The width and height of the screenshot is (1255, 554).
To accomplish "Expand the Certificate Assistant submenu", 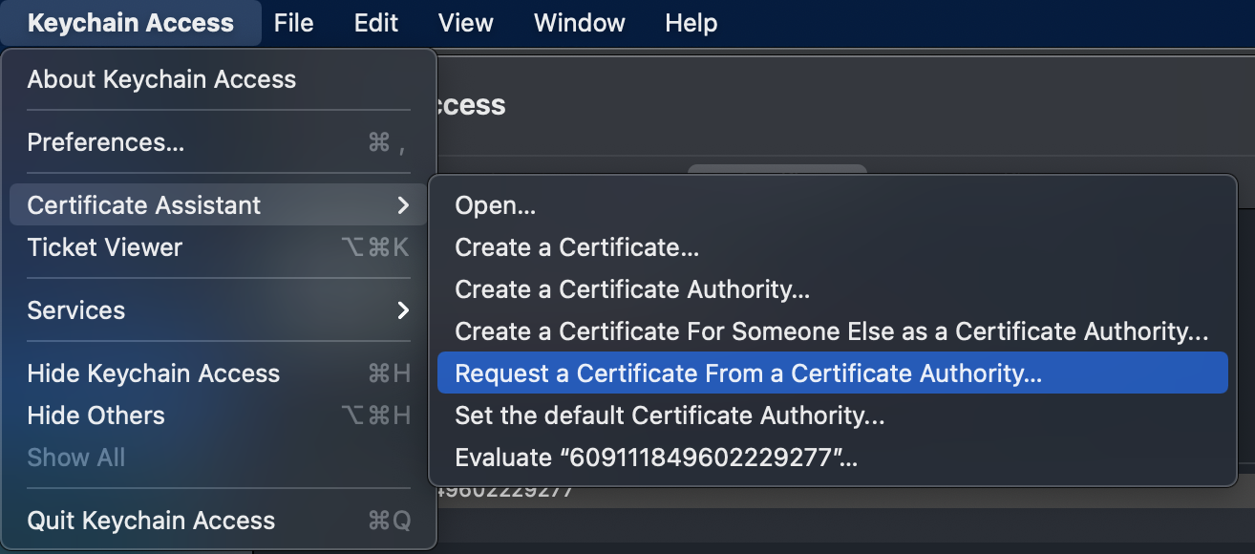I will (143, 204).
